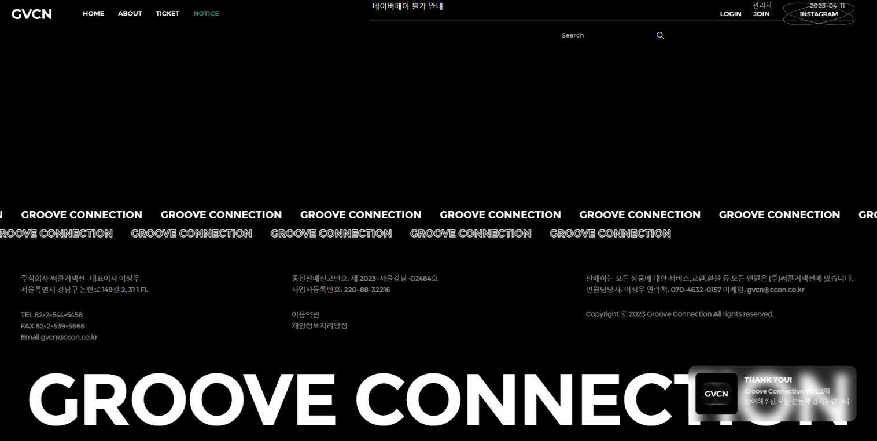Open the JOIN link

click(x=761, y=14)
